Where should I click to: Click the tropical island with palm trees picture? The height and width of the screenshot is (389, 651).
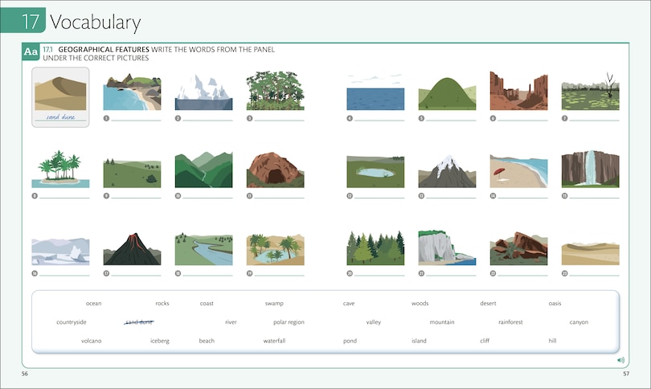[x=60, y=170]
